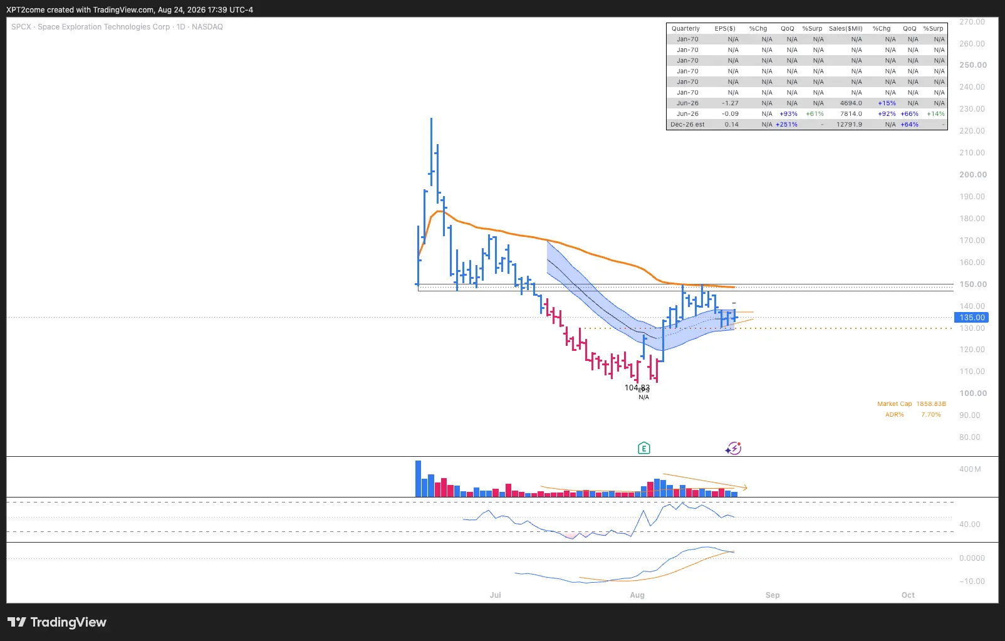The width and height of the screenshot is (1005, 641).
Task: Click the Sales($Mil) column header
Action: click(845, 29)
